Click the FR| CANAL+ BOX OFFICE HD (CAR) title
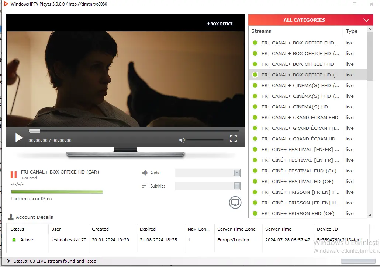The image size is (380, 267). tap(60, 172)
